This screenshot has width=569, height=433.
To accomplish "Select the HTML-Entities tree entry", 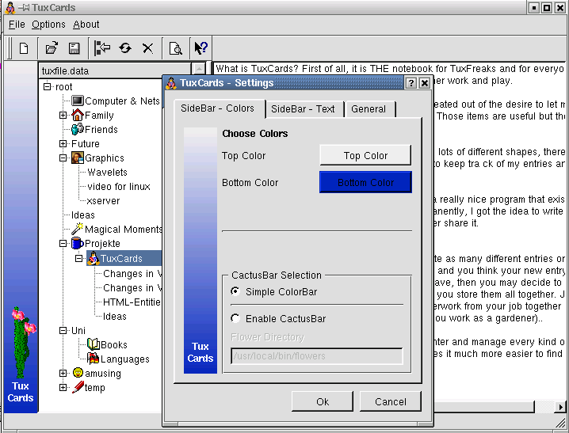I will point(132,302).
